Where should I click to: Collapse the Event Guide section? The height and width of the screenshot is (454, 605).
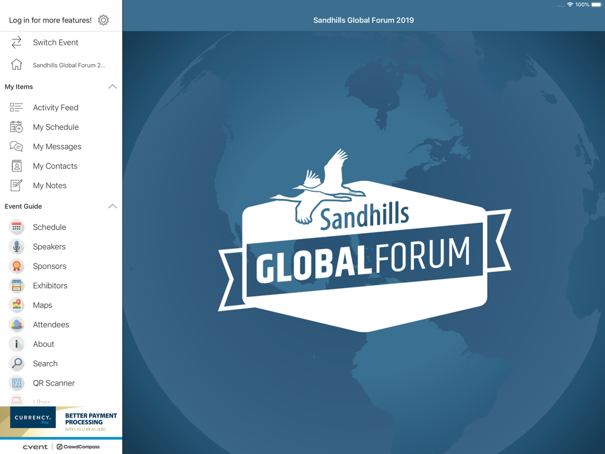pyautogui.click(x=113, y=206)
